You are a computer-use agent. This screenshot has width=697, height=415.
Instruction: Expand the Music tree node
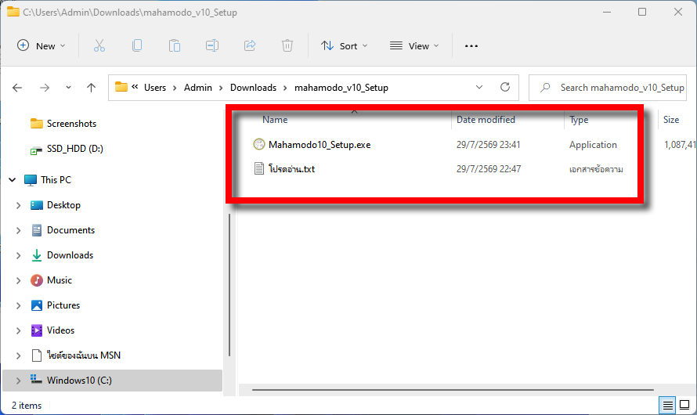pos(18,280)
